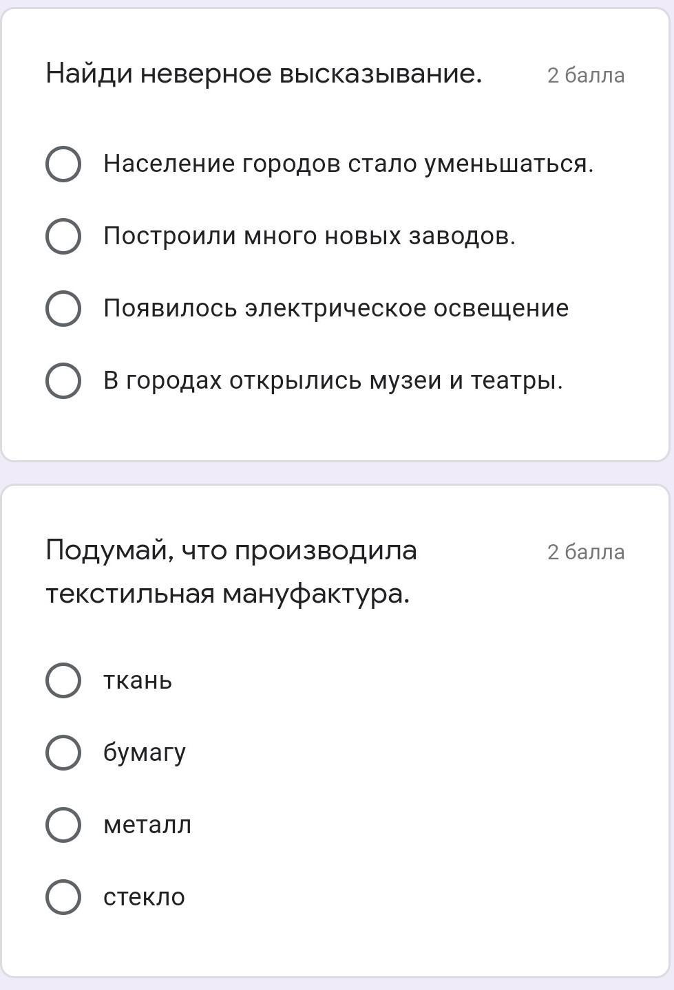
Task: Tap the label «В городах открылись музеи и театры.»
Action: tap(333, 380)
